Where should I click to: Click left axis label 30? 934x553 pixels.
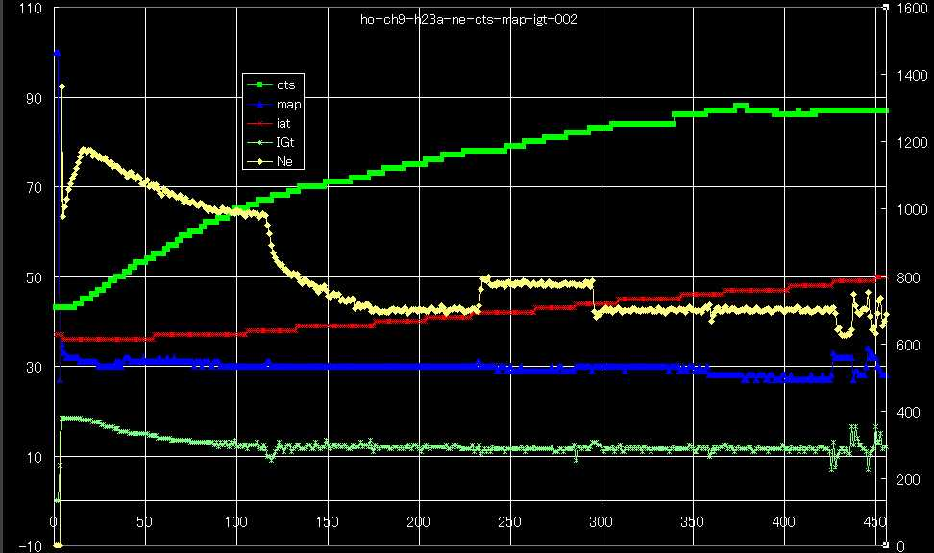(x=34, y=368)
